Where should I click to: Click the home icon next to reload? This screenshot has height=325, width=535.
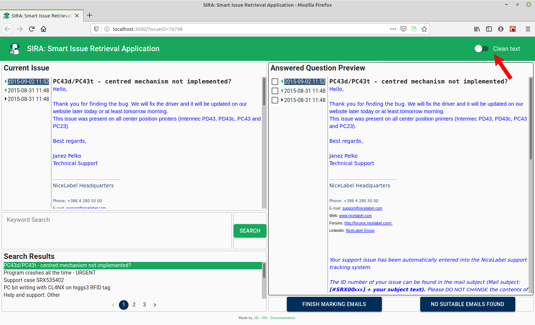pyautogui.click(x=43, y=29)
